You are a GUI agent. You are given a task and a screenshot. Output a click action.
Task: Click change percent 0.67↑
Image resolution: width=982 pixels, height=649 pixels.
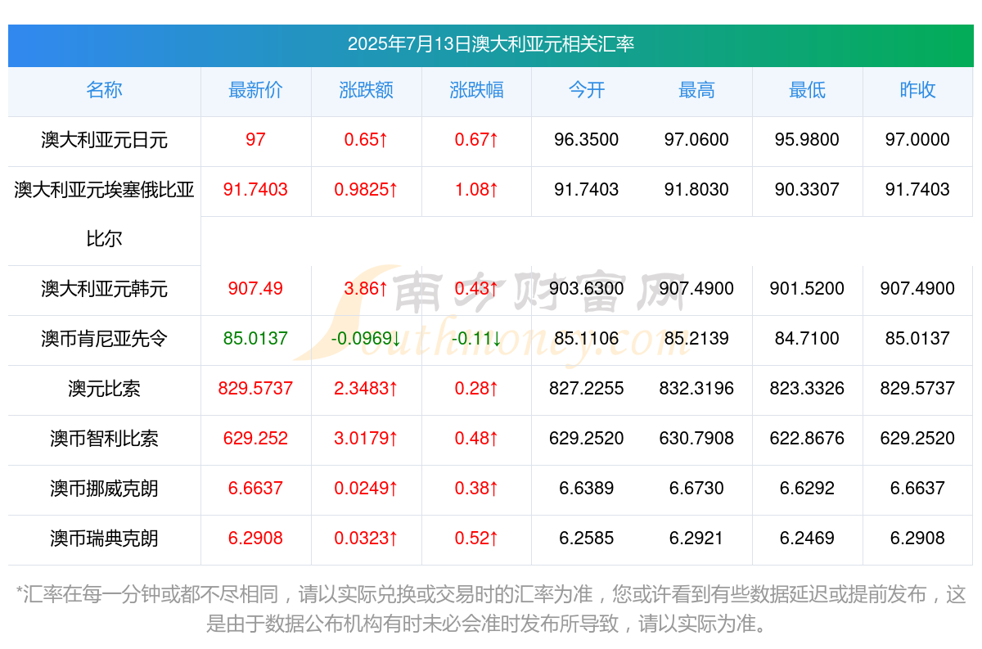point(476,140)
